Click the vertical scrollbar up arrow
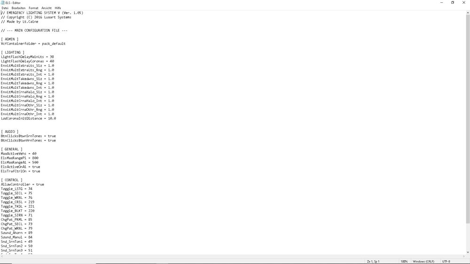Viewport: 470px width, 264px height. coord(468,13)
